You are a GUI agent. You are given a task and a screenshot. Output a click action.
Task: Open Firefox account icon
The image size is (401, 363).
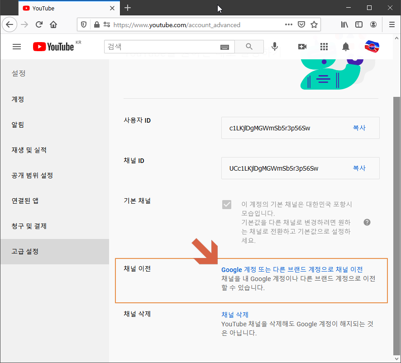point(373,24)
